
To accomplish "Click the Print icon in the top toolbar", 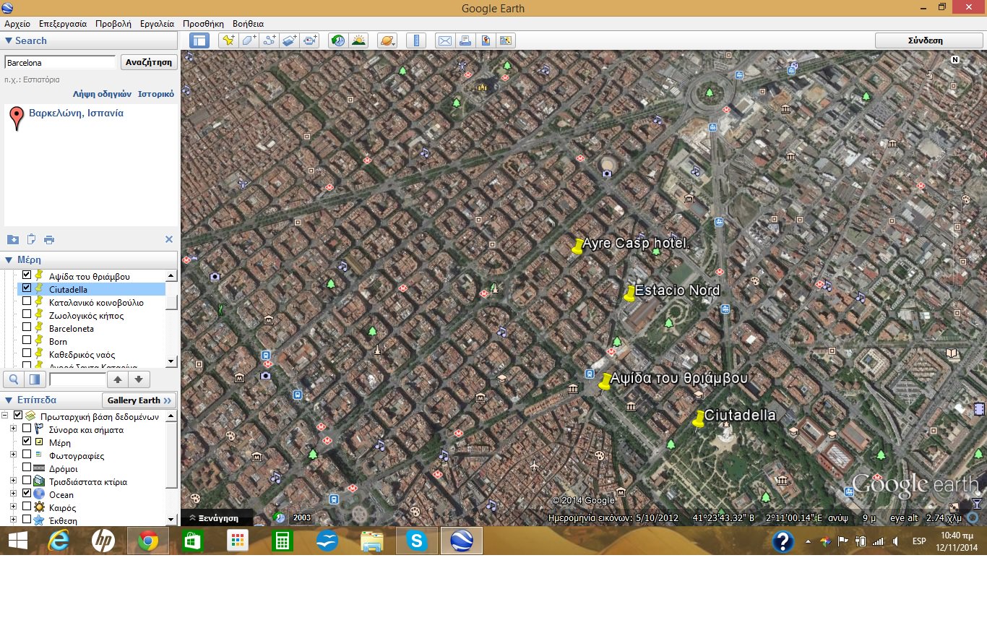I will coord(465,40).
